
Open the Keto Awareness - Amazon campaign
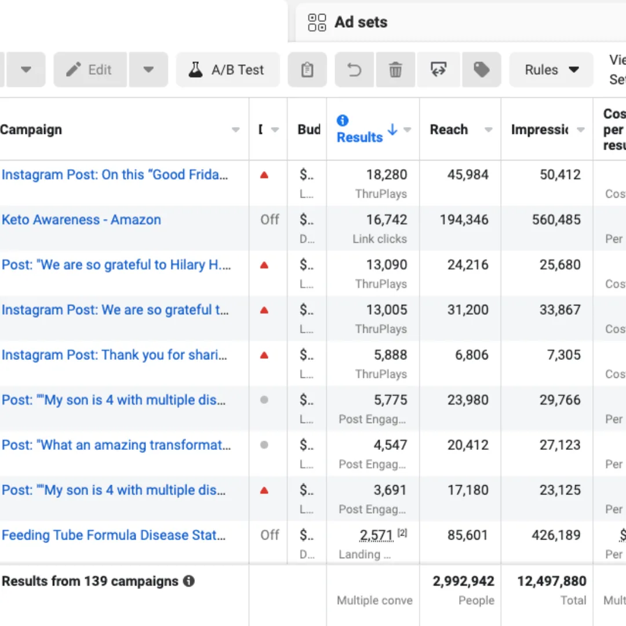[x=81, y=220]
